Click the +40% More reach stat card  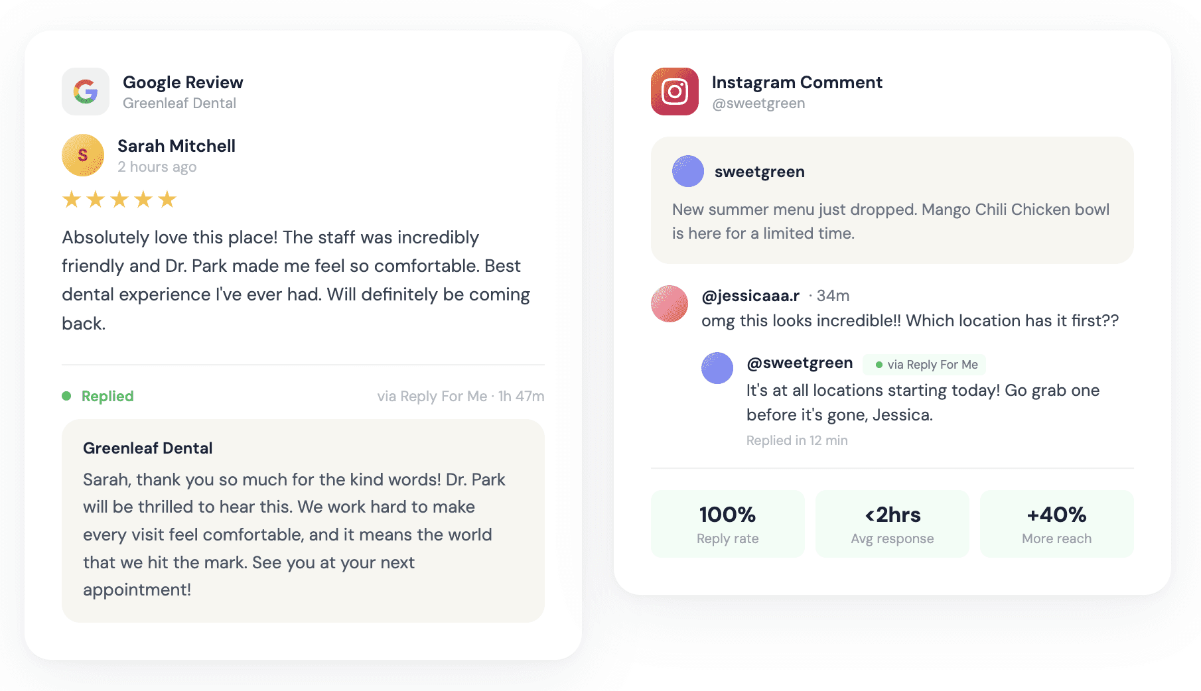(x=1056, y=523)
